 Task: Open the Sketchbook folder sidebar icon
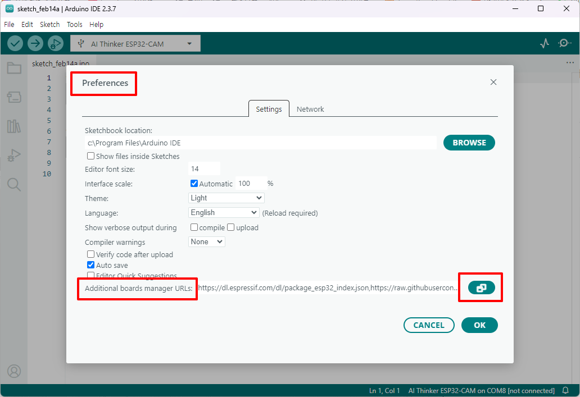click(14, 69)
